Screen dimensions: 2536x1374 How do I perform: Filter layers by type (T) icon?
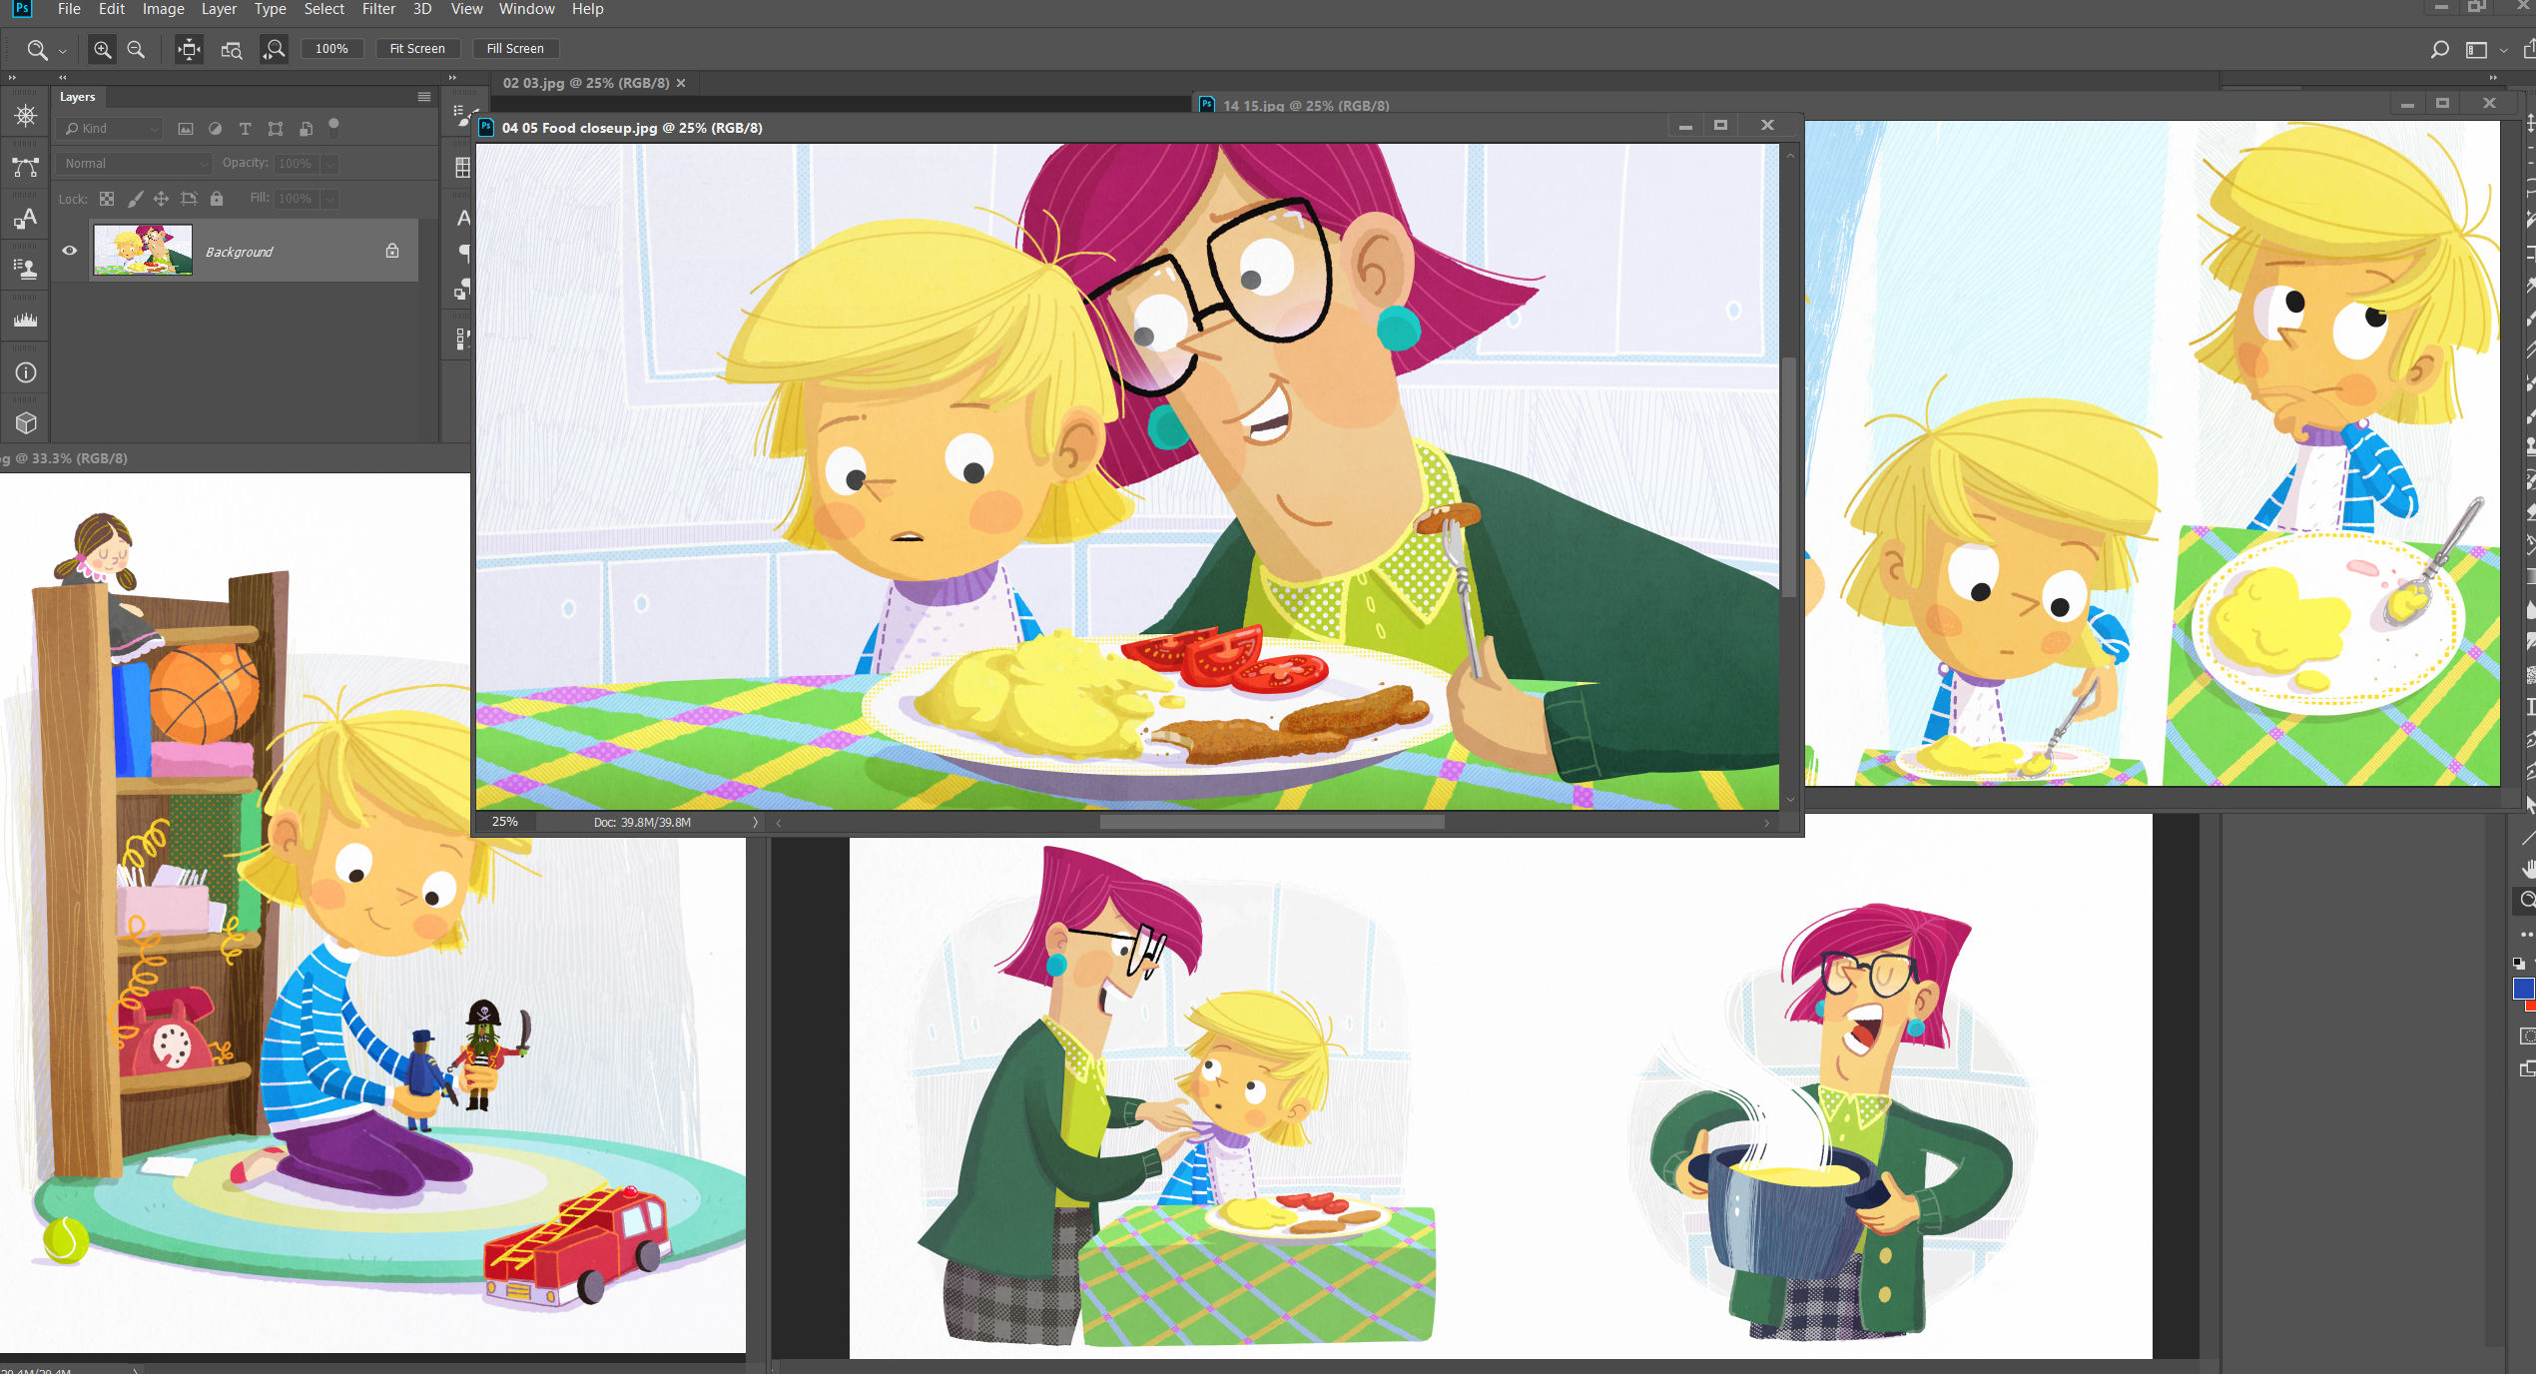245,129
